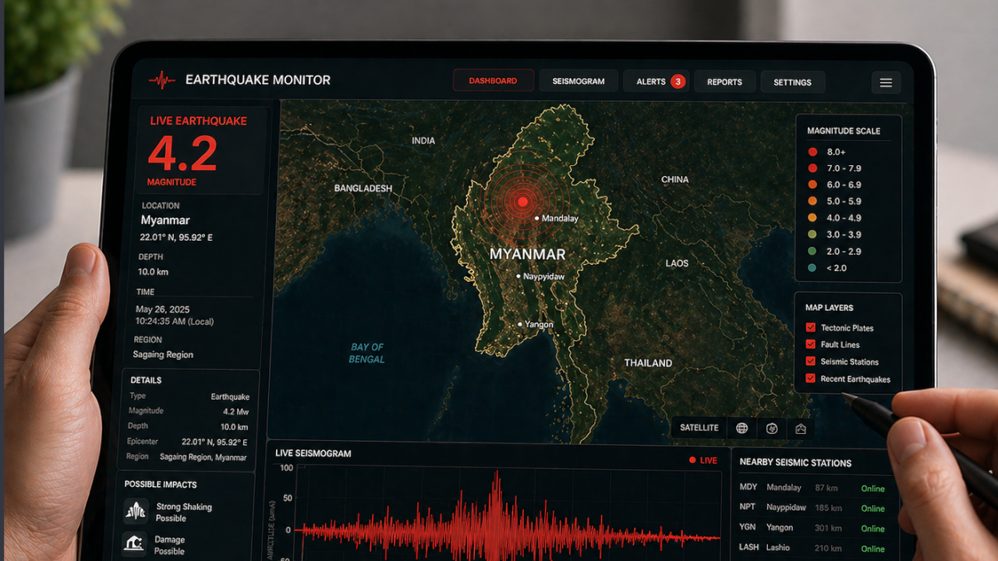Open the Dashboard tab
Image resolution: width=998 pixels, height=561 pixels.
(493, 81)
